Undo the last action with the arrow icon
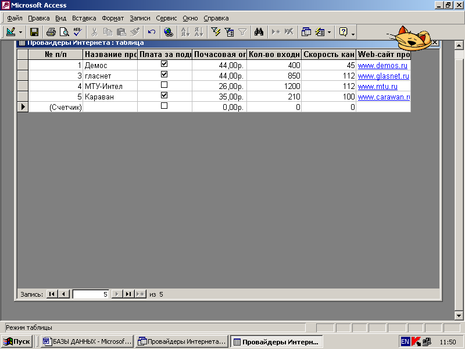 tap(152, 32)
